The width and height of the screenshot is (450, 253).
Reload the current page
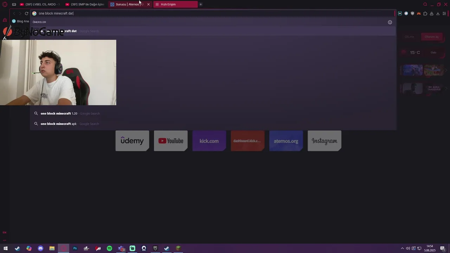[x=26, y=13]
